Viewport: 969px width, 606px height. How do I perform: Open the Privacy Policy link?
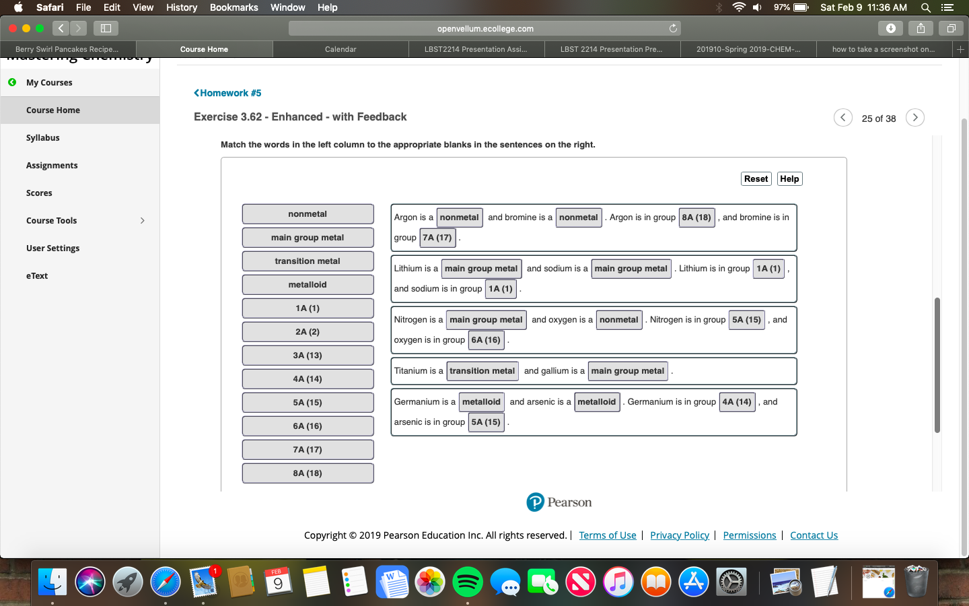click(x=680, y=535)
